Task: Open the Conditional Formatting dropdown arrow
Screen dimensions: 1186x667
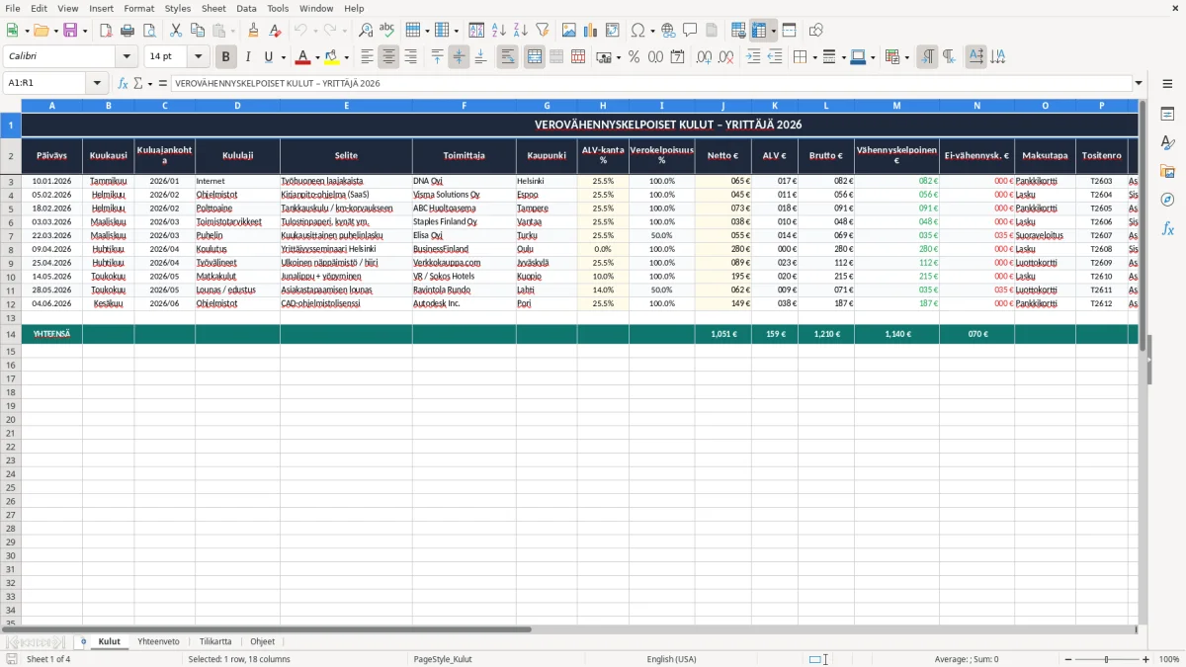Action: coord(906,57)
